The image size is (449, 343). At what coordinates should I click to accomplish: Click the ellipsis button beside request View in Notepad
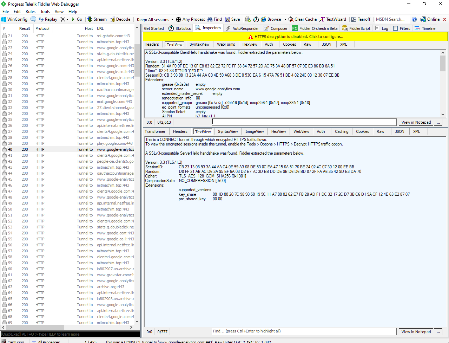438,122
